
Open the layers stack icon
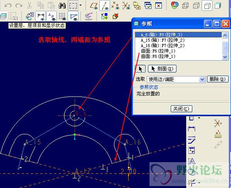(x=3, y=16)
